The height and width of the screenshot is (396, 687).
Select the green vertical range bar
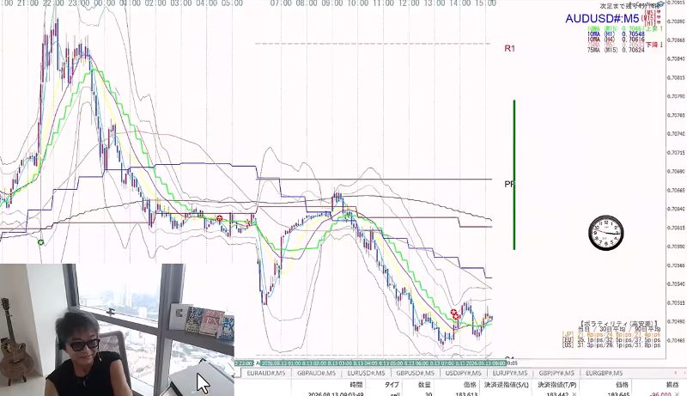514,174
